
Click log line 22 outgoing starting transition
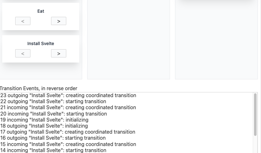point(53,102)
